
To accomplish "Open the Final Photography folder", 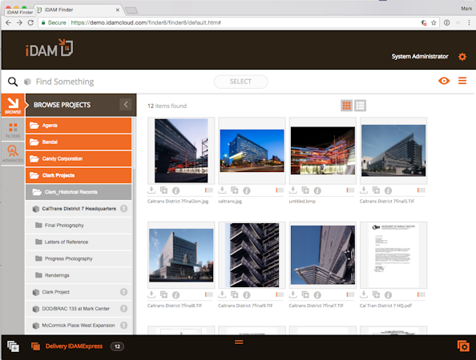I will pos(79,225).
